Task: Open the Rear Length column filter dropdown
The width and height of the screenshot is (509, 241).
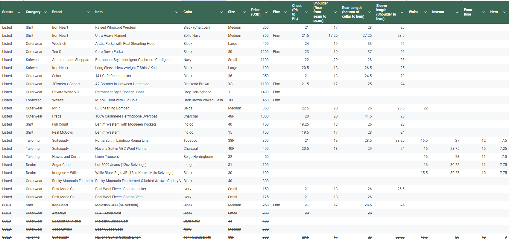Action: [x=369, y=12]
